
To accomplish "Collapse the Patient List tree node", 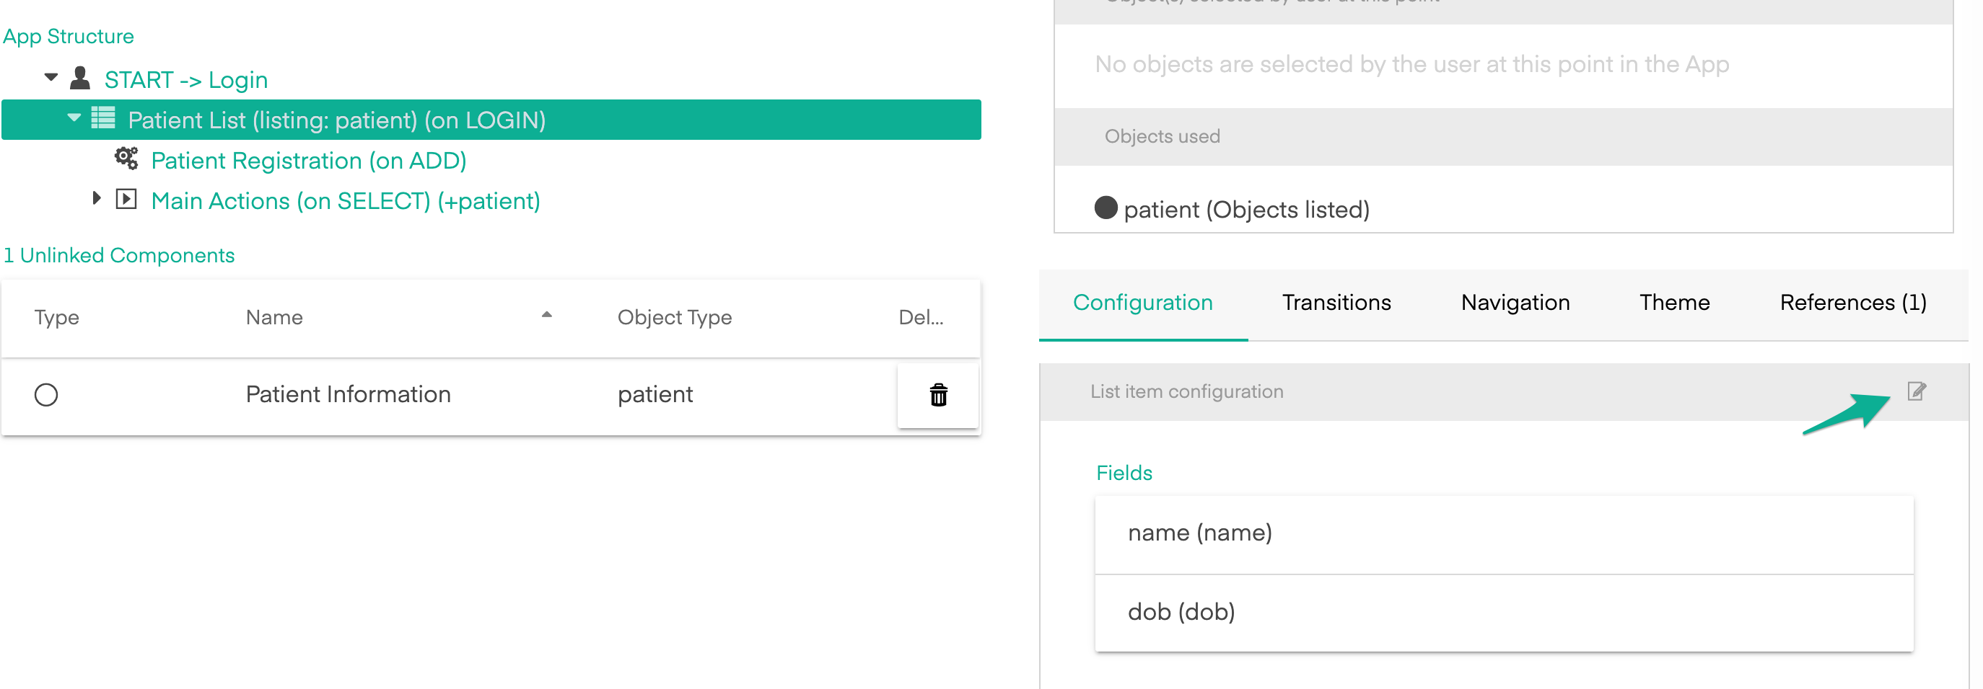I will point(74,118).
